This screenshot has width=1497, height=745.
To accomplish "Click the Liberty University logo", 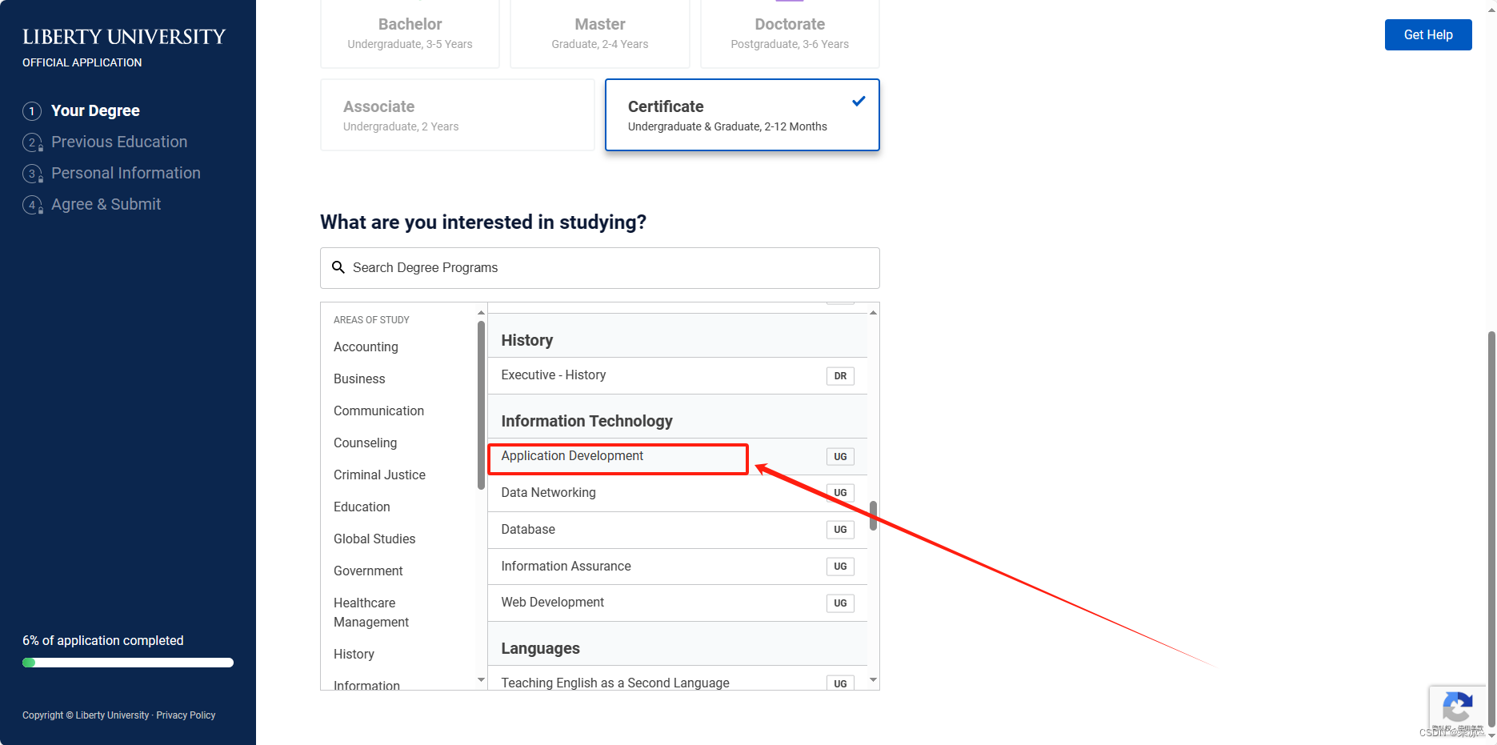I will [124, 37].
